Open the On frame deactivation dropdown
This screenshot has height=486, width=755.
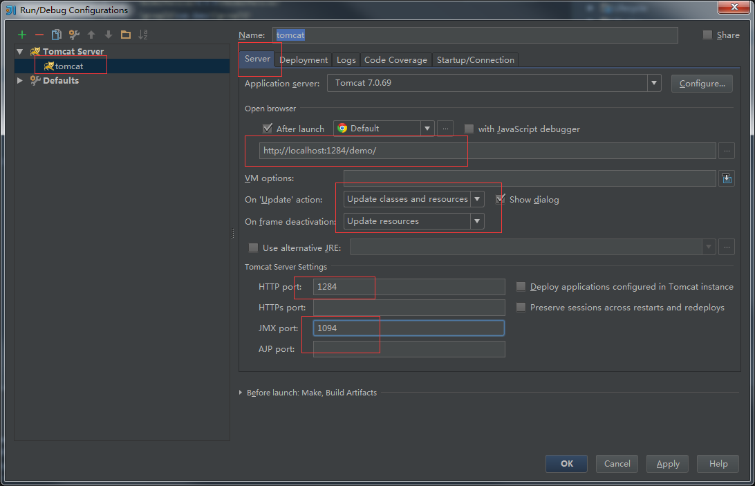pyautogui.click(x=477, y=221)
